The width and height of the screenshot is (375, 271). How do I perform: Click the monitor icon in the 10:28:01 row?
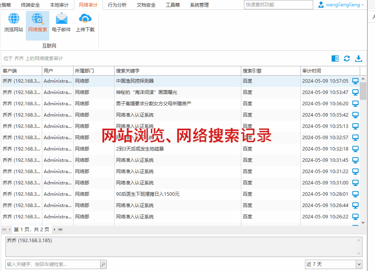(x=355, y=194)
